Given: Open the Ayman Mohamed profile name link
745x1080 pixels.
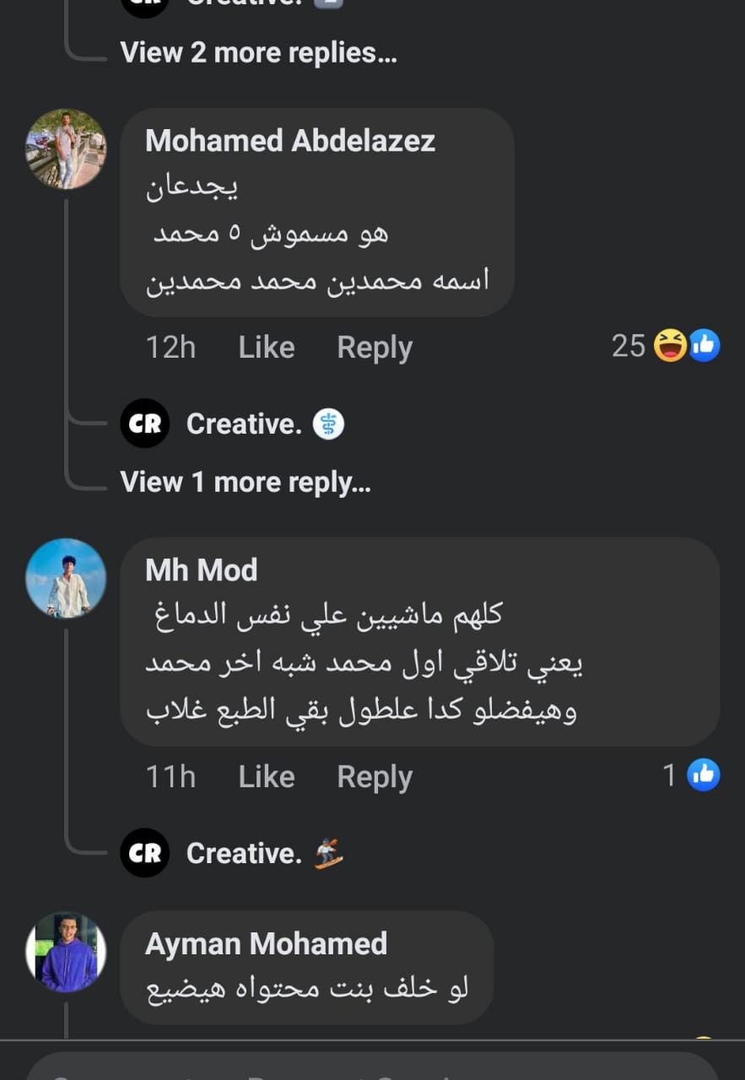Looking at the screenshot, I should click(x=266, y=943).
